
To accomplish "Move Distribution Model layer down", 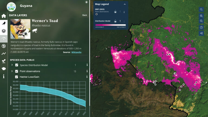I will (124, 21).
